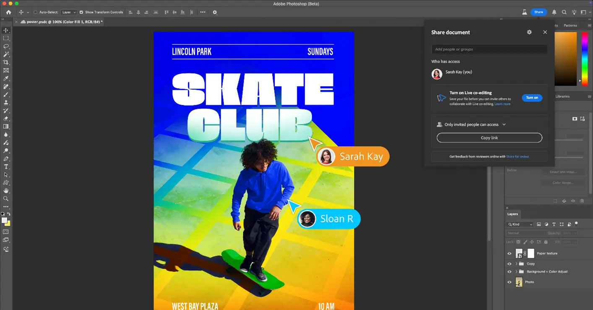Viewport: 593px width, 310px height.
Task: Select the Lasso tool
Action: (x=6, y=46)
